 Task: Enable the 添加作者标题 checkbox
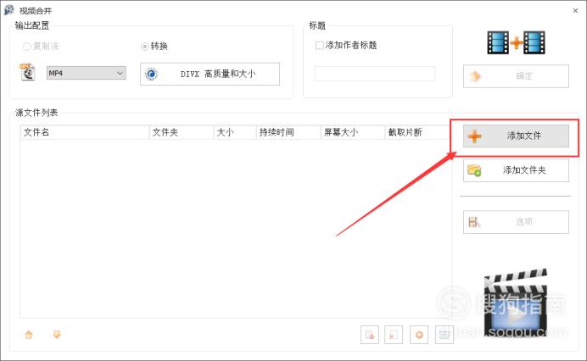(346, 45)
